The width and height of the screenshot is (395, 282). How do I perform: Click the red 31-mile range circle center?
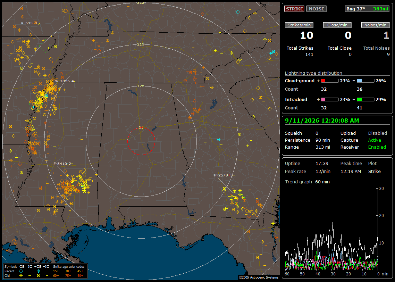[x=141, y=141]
